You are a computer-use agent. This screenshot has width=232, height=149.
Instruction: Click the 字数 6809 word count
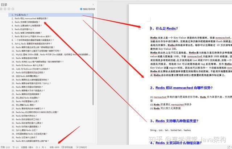click(x=54, y=148)
